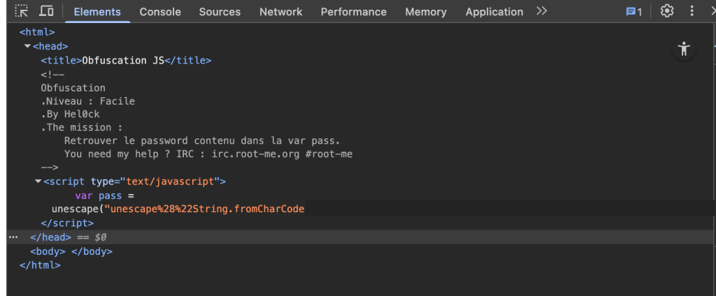Image resolution: width=716 pixels, height=296 pixels.
Task: Click the issues counter message icon
Action: point(633,12)
